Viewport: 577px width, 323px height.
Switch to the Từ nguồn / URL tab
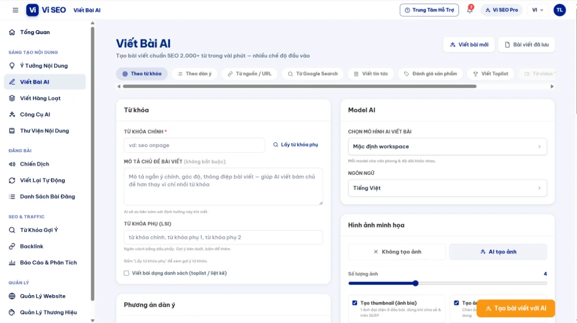tap(250, 74)
